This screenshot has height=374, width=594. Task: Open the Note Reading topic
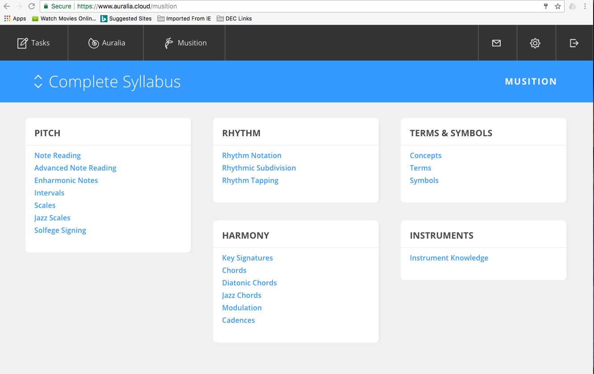(x=58, y=155)
